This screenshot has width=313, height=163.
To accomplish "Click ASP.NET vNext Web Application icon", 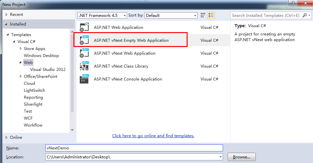I will click(84, 53).
